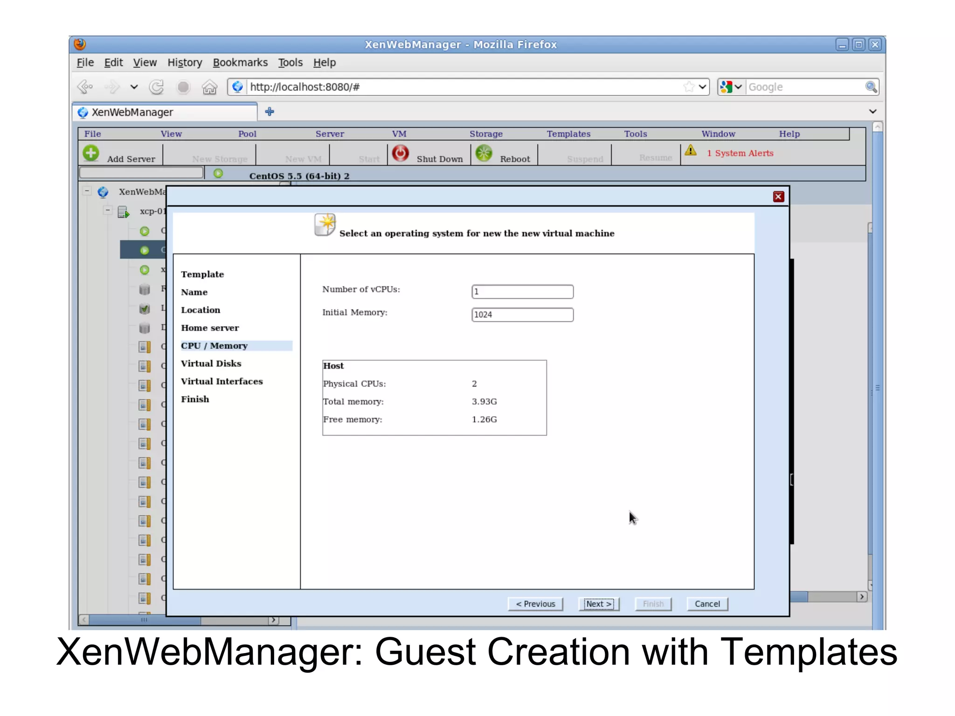Select the xcp-01 server icon in the tree

coord(124,212)
